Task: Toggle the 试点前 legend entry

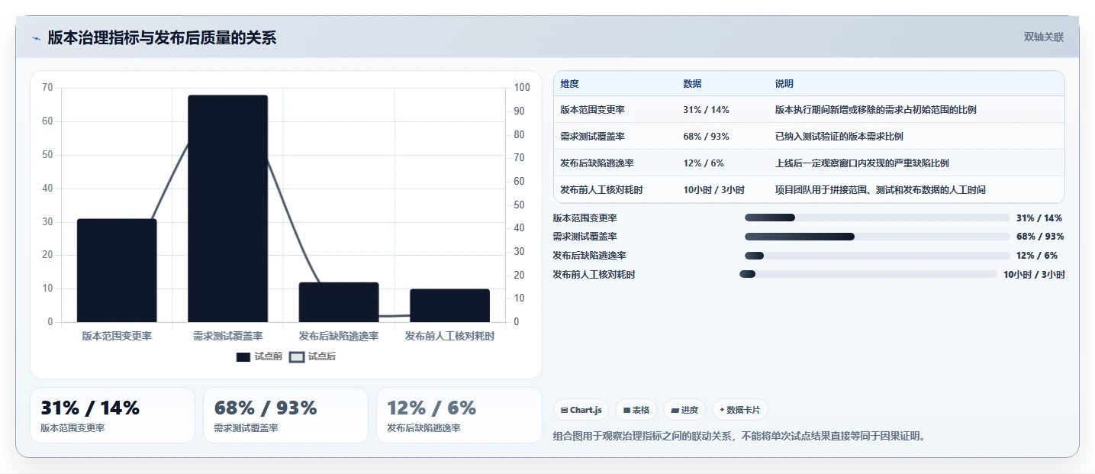Action: pos(259,356)
